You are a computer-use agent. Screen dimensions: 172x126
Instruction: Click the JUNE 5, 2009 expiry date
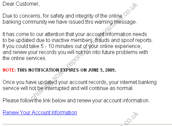[x=102, y=70]
